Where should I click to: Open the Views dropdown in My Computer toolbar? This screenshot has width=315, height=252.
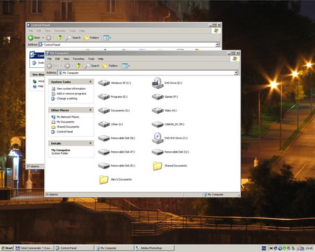click(x=126, y=66)
